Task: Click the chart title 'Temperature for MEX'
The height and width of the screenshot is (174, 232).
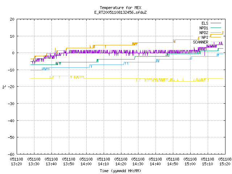Action: click(120, 8)
